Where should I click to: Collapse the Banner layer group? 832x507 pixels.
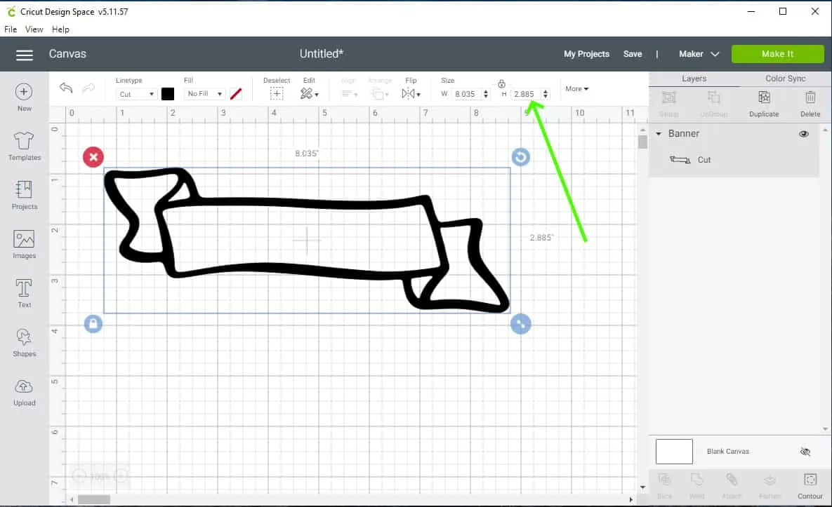[659, 134]
